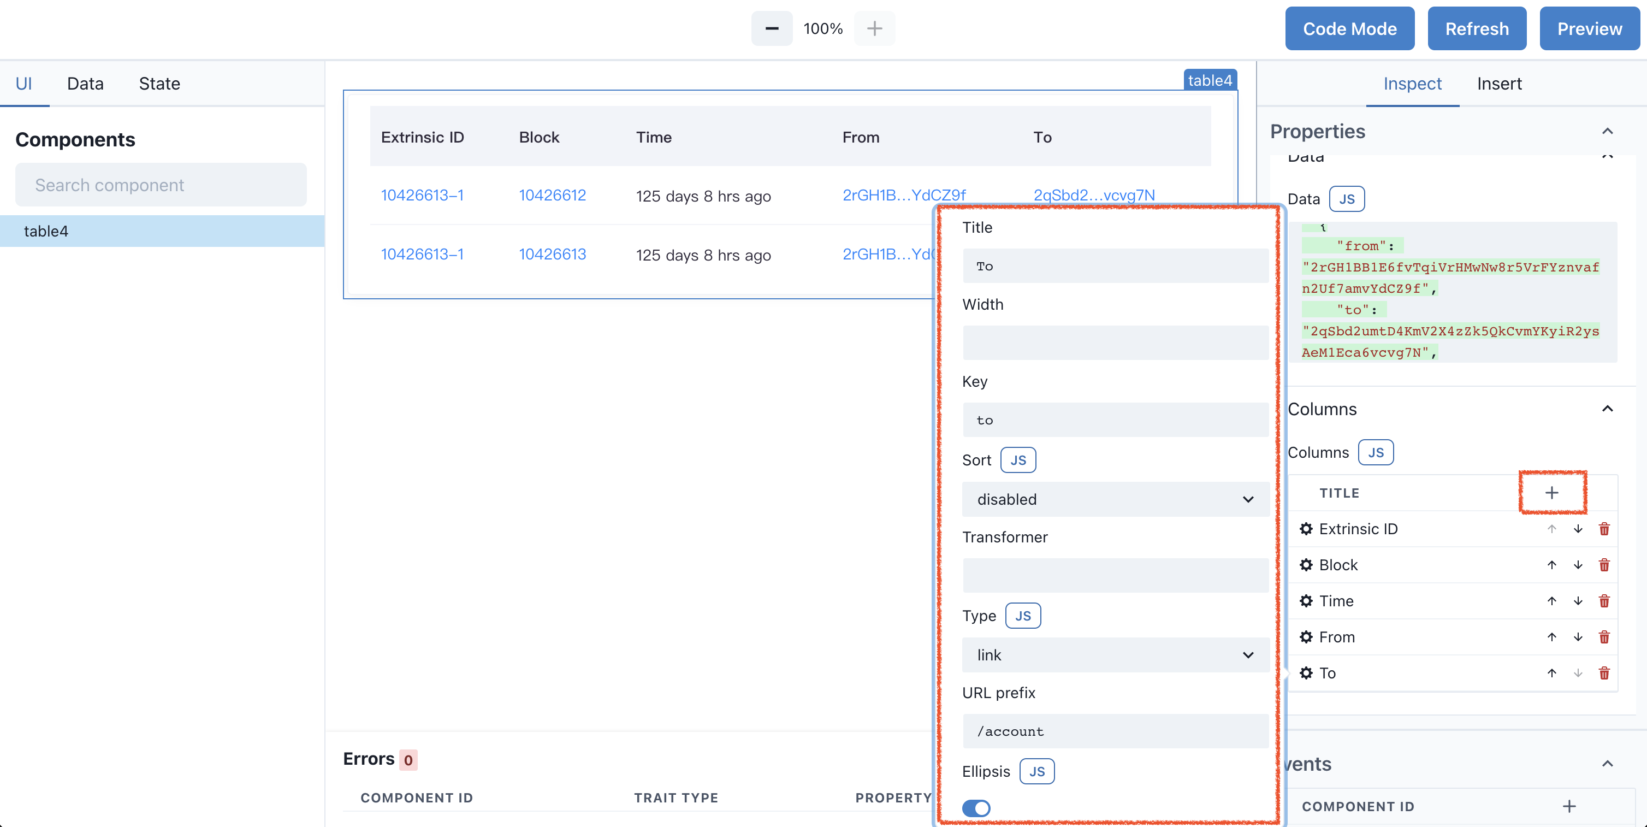
Task: Click the Data JSON code editor
Action: tap(1452, 292)
